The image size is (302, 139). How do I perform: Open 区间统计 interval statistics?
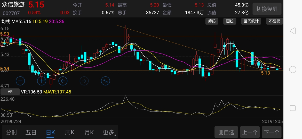click(x=251, y=21)
